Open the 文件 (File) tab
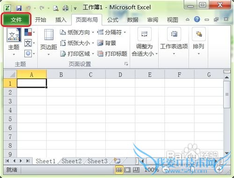 coord(16,20)
